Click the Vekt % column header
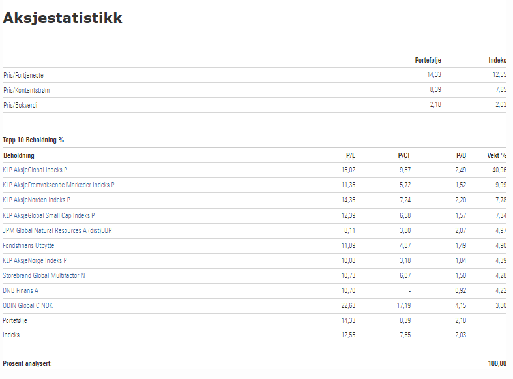513x379 pixels. [x=497, y=155]
